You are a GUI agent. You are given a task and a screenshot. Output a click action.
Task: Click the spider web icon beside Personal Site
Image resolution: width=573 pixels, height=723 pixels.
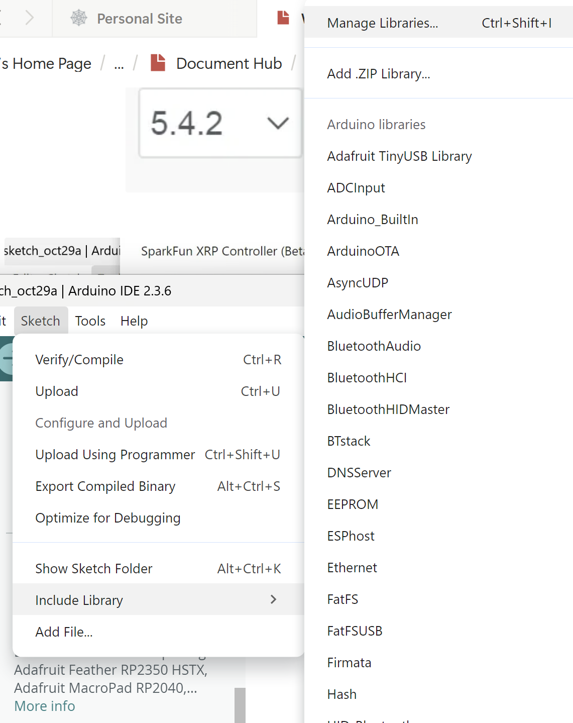point(79,18)
